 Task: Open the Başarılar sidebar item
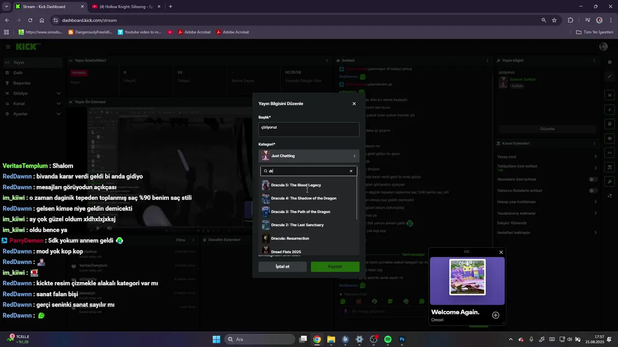tap(32, 83)
